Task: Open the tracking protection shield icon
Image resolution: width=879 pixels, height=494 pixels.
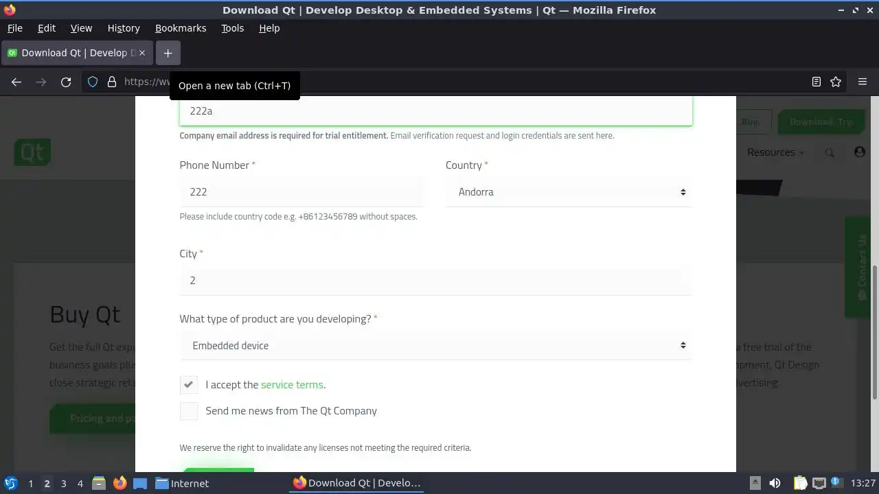Action: (93, 82)
